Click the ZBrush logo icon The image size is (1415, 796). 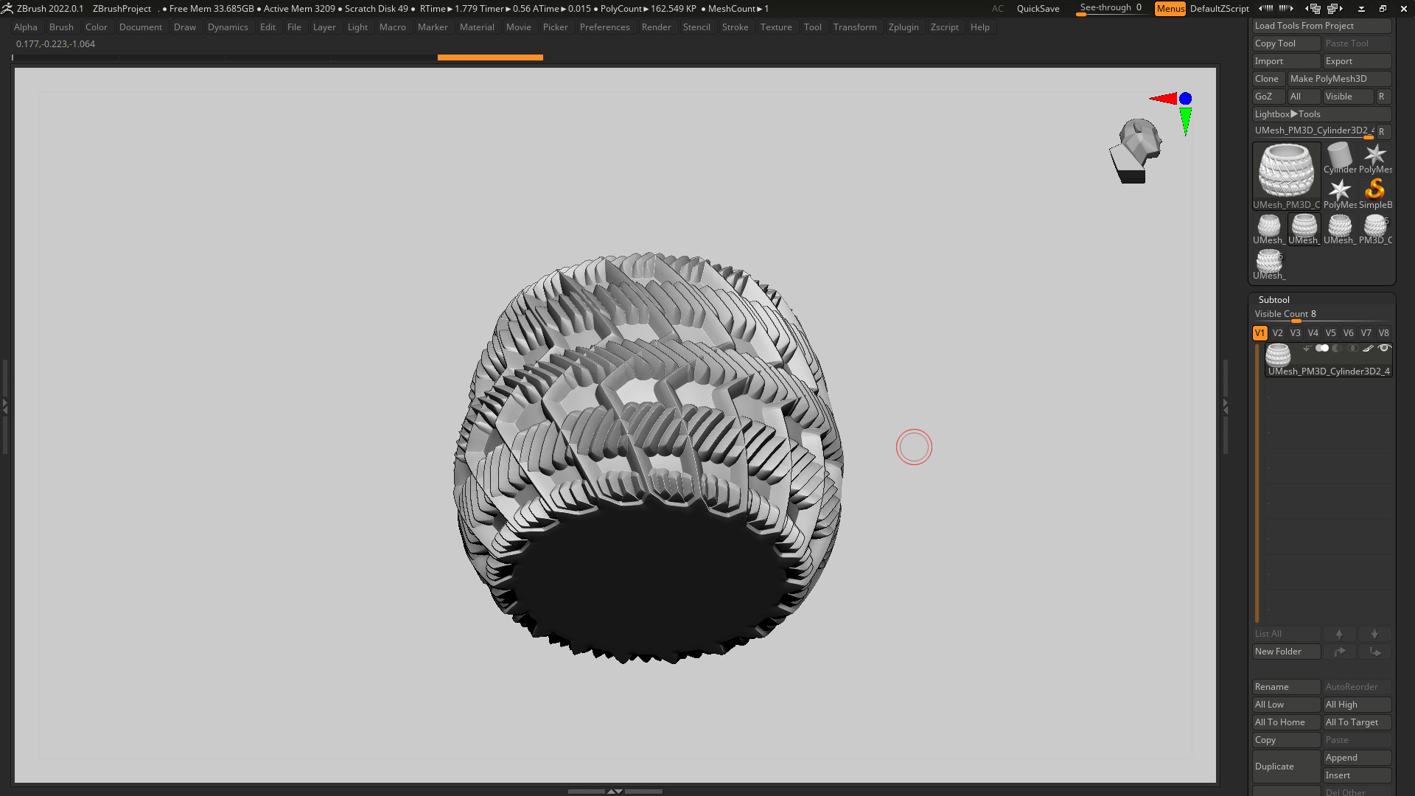click(x=7, y=9)
